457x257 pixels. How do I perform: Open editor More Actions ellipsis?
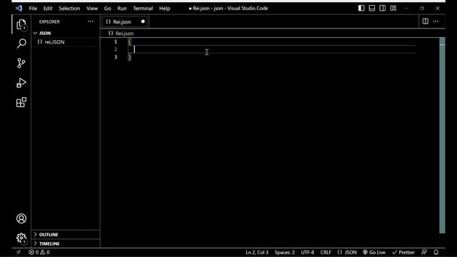(x=436, y=21)
